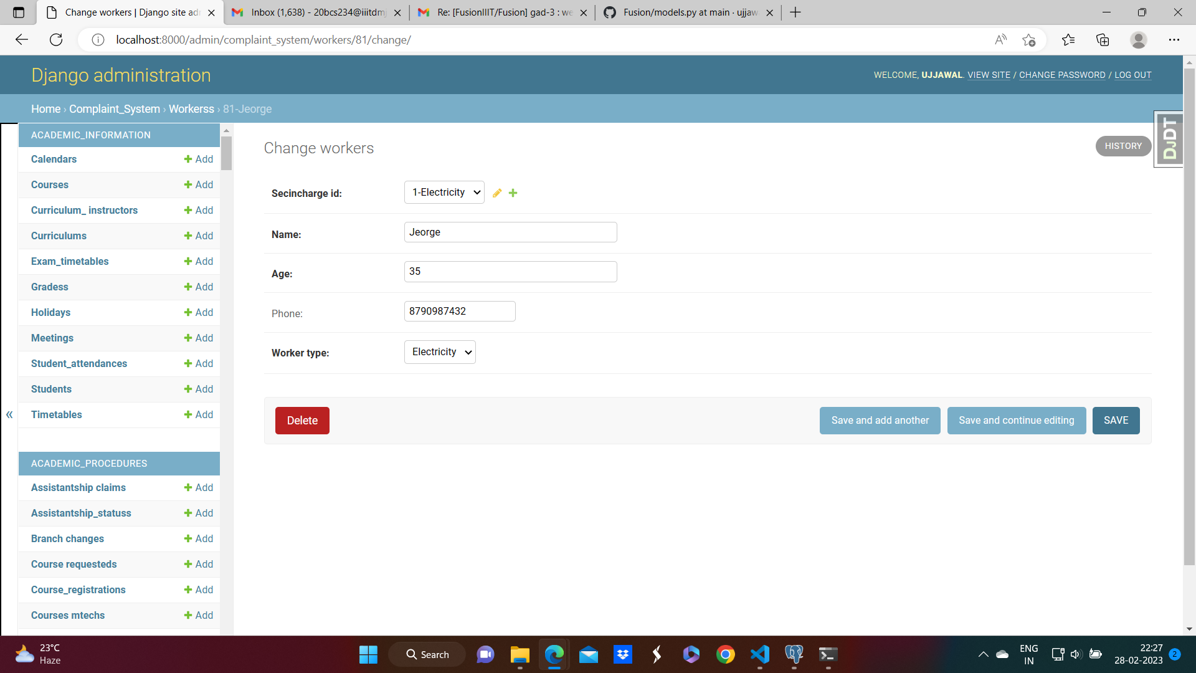Open the Worker type dropdown
1196x673 pixels.
pos(440,352)
